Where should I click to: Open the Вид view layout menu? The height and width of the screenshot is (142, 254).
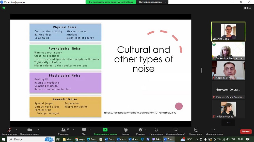point(247,8)
